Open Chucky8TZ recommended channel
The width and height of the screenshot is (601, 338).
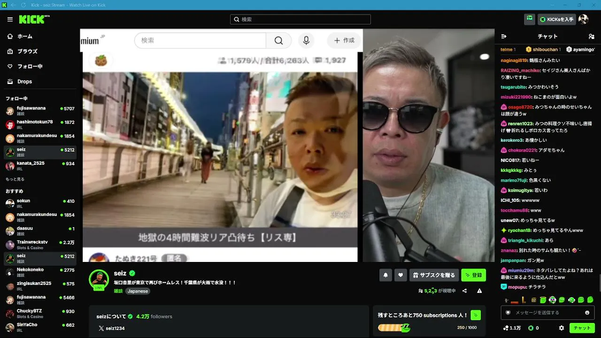[x=40, y=314]
